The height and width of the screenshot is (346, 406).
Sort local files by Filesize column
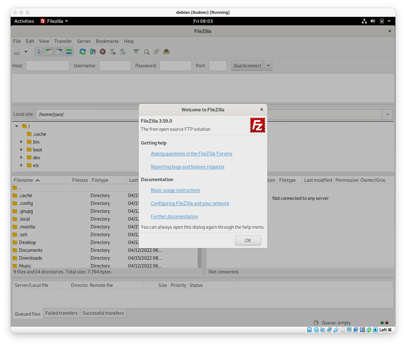click(x=77, y=180)
